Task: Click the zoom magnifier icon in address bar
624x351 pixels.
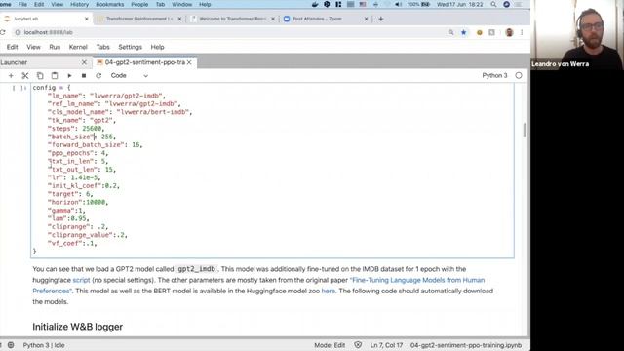Action: [x=450, y=32]
